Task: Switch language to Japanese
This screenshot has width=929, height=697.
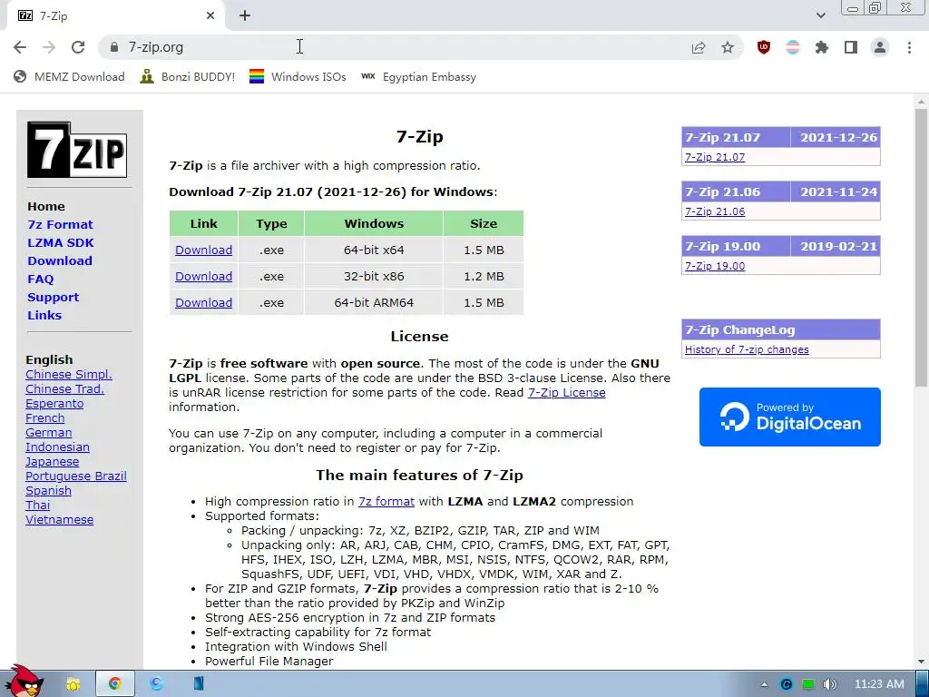Action: point(52,462)
